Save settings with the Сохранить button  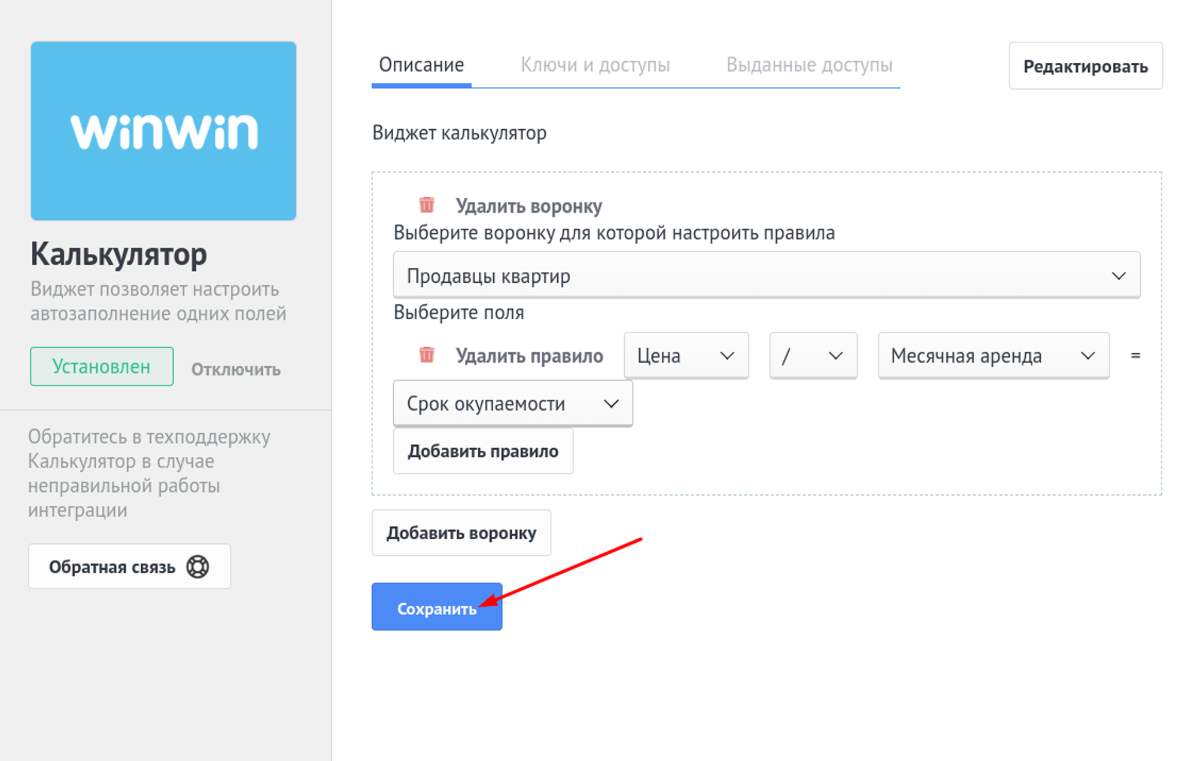pos(437,607)
